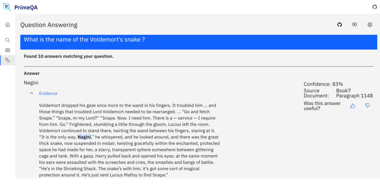Open the Reading icon in the sidebar
This screenshot has width=380, height=188.
click(8, 50)
